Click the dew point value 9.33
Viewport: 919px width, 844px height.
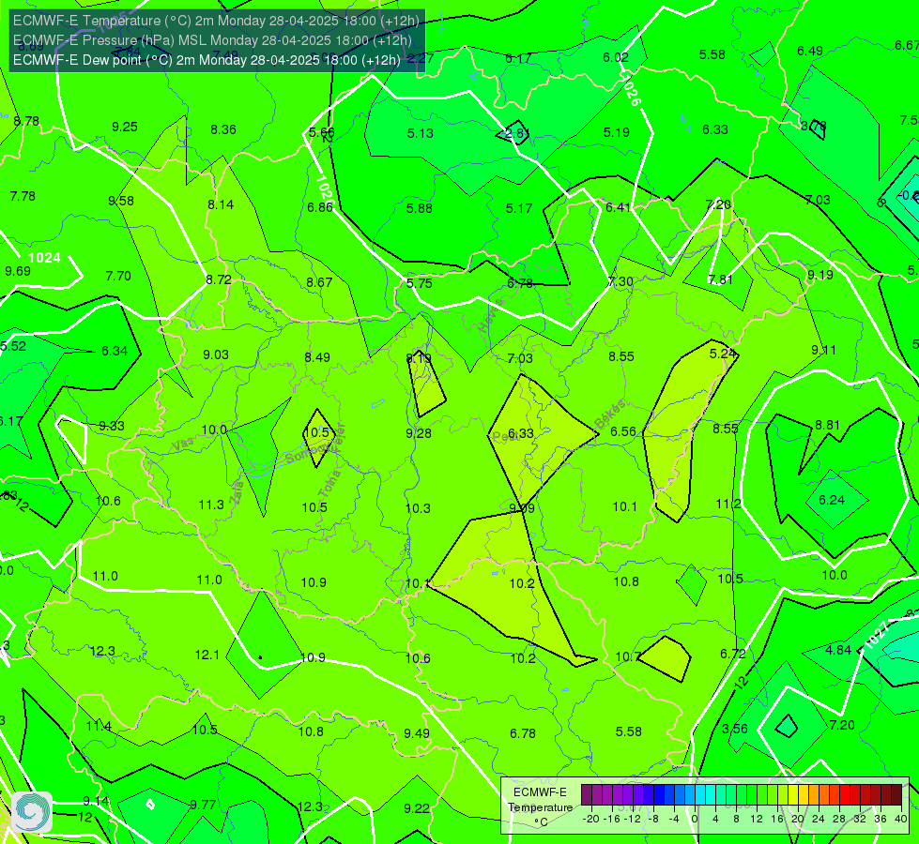coord(112,427)
